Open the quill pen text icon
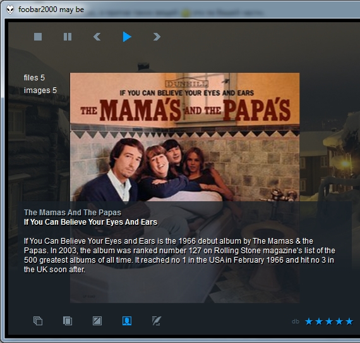The height and width of the screenshot is (343, 360). tap(157, 321)
